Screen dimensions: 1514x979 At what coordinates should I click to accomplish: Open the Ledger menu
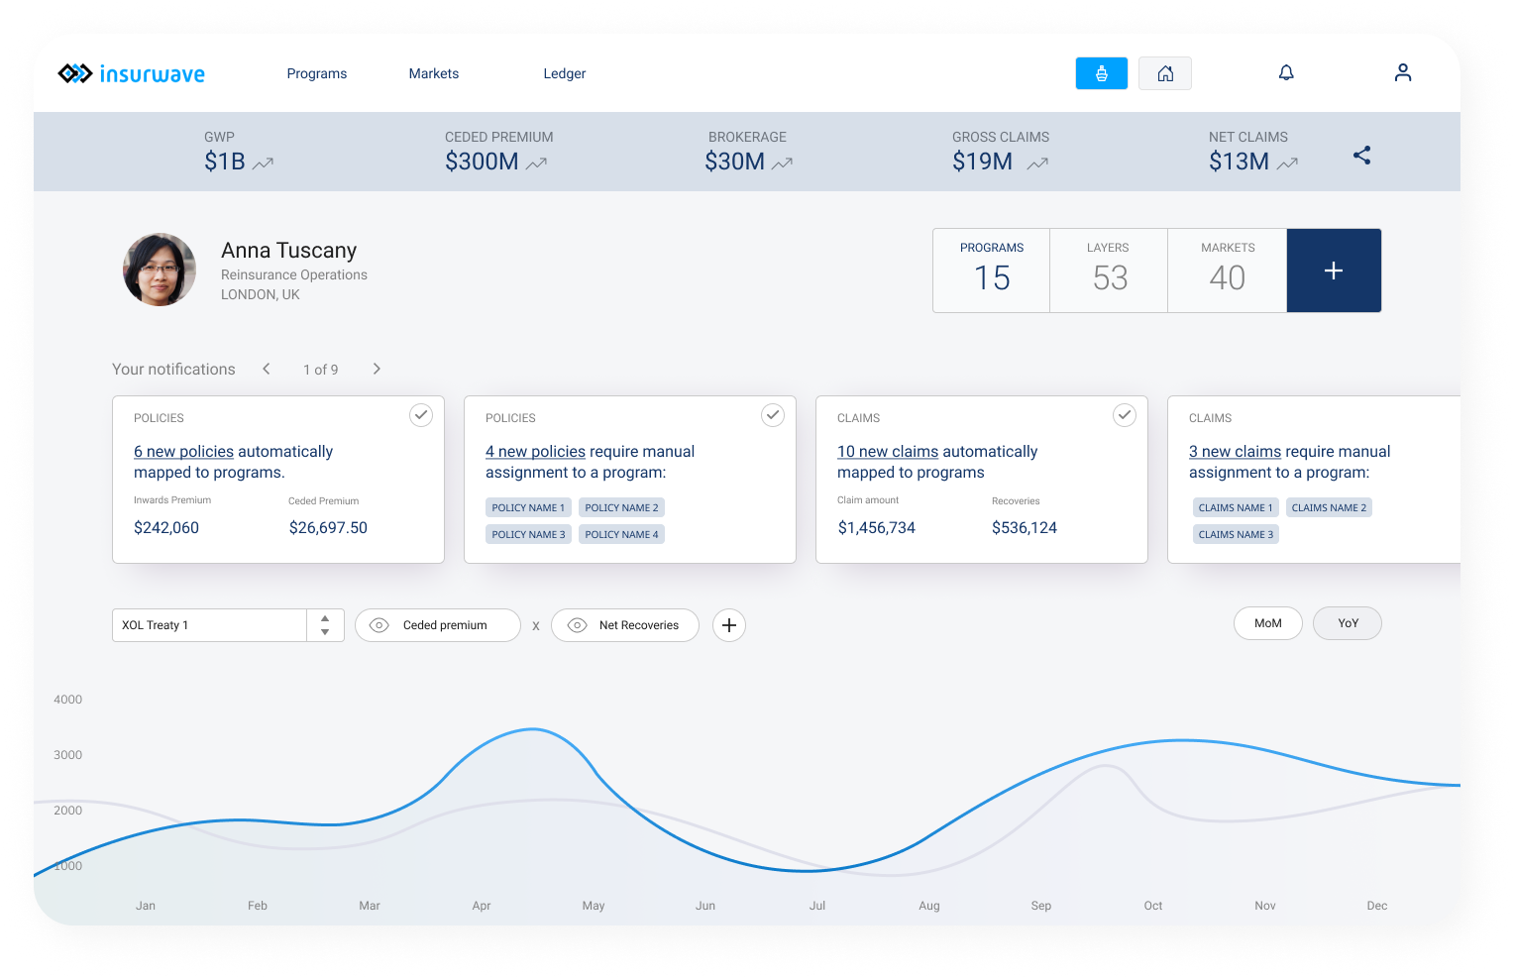click(x=565, y=73)
